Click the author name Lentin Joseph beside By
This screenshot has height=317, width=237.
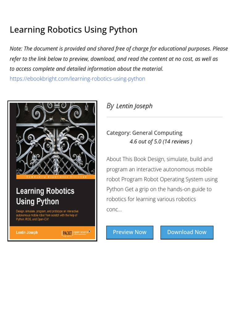click(134, 106)
